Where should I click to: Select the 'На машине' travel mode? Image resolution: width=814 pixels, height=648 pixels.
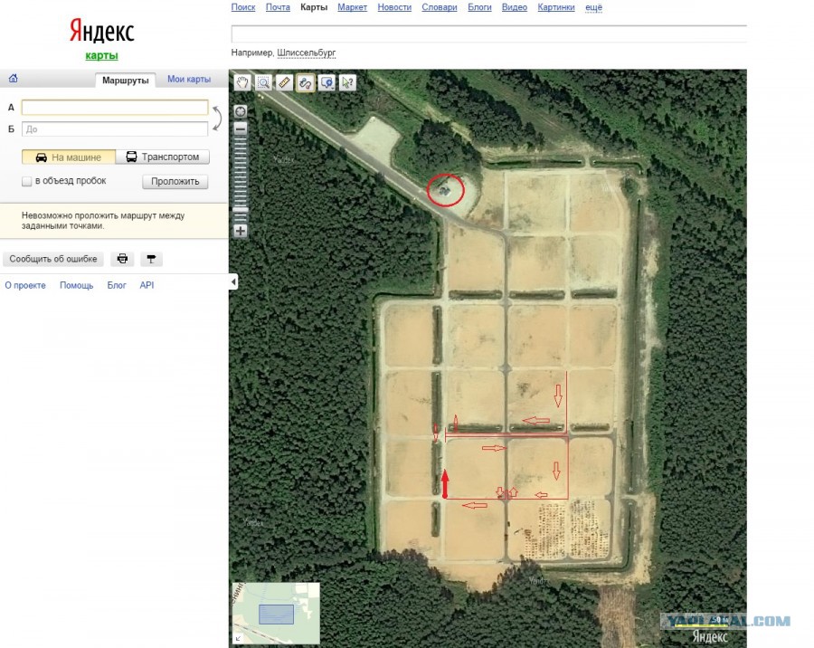(69, 157)
